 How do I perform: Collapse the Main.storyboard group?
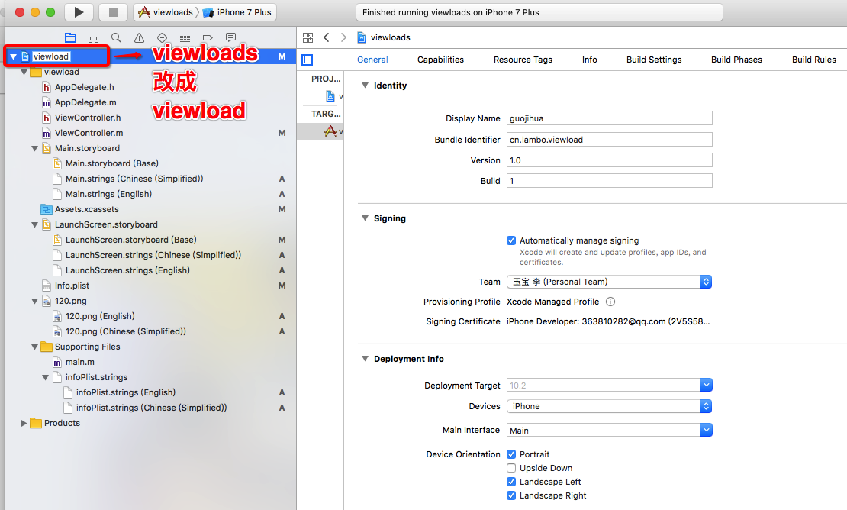point(34,148)
